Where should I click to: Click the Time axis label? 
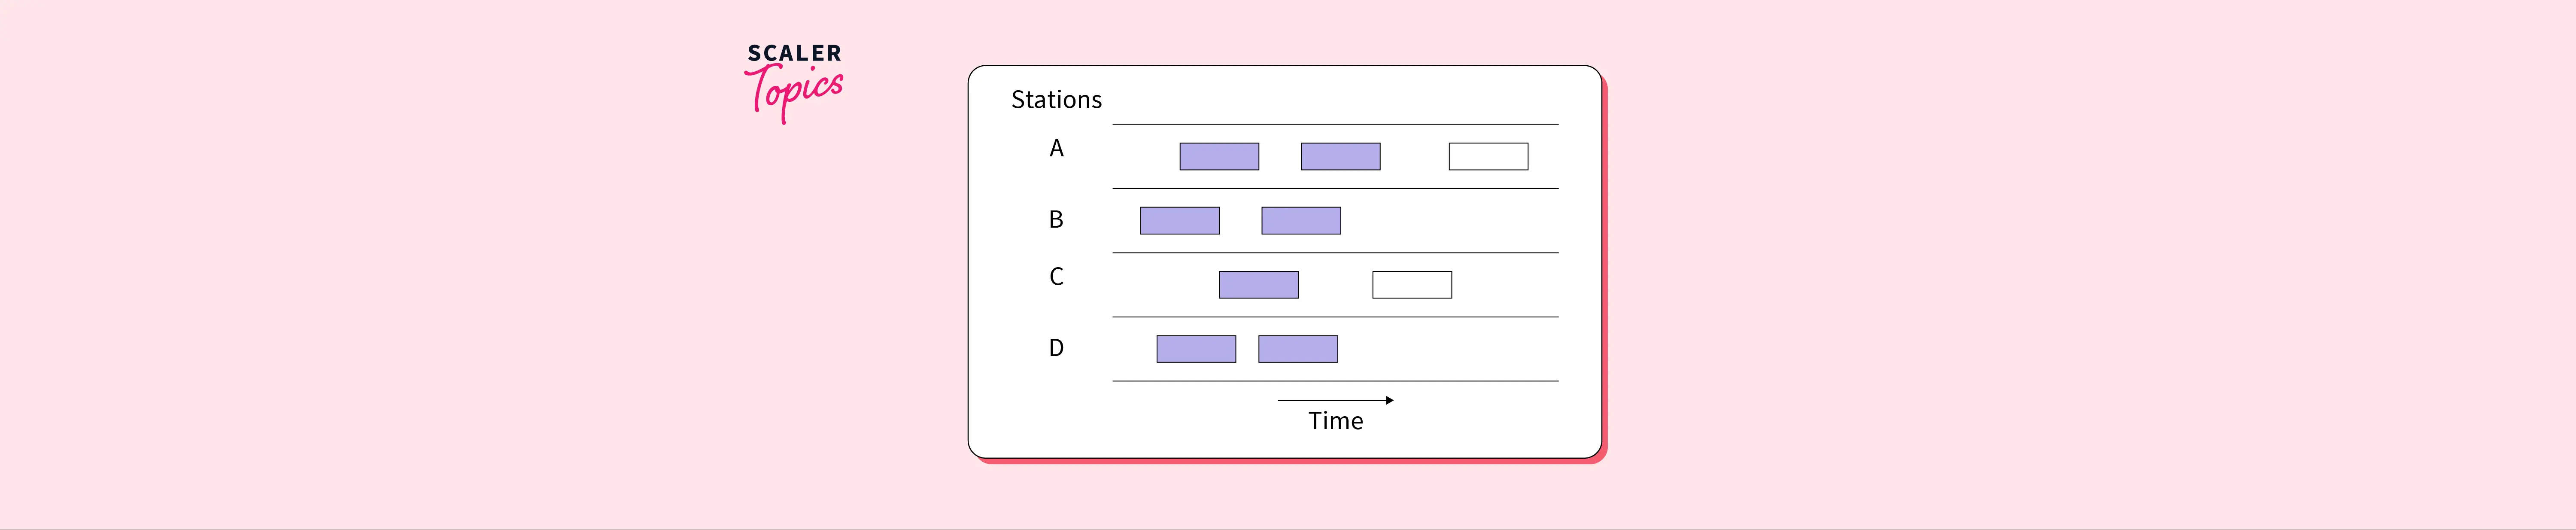(1335, 421)
